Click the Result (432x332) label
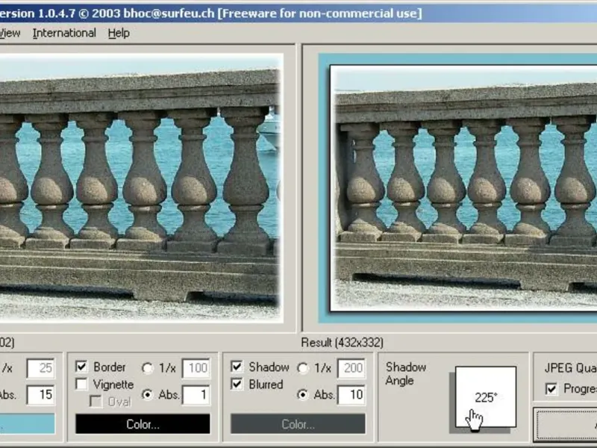 click(x=342, y=343)
